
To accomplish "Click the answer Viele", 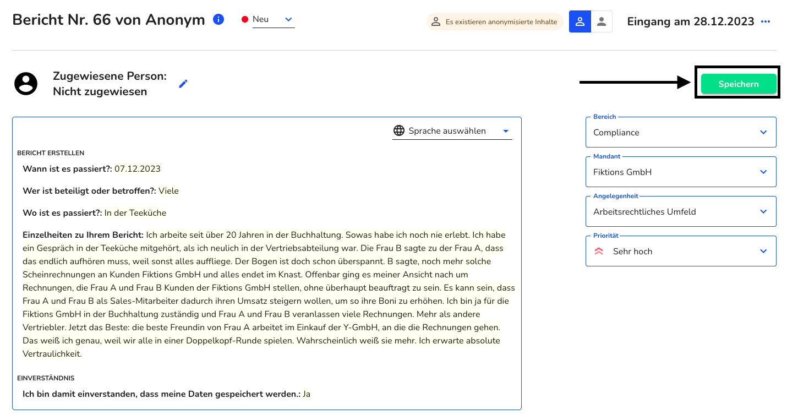I will 168,191.
